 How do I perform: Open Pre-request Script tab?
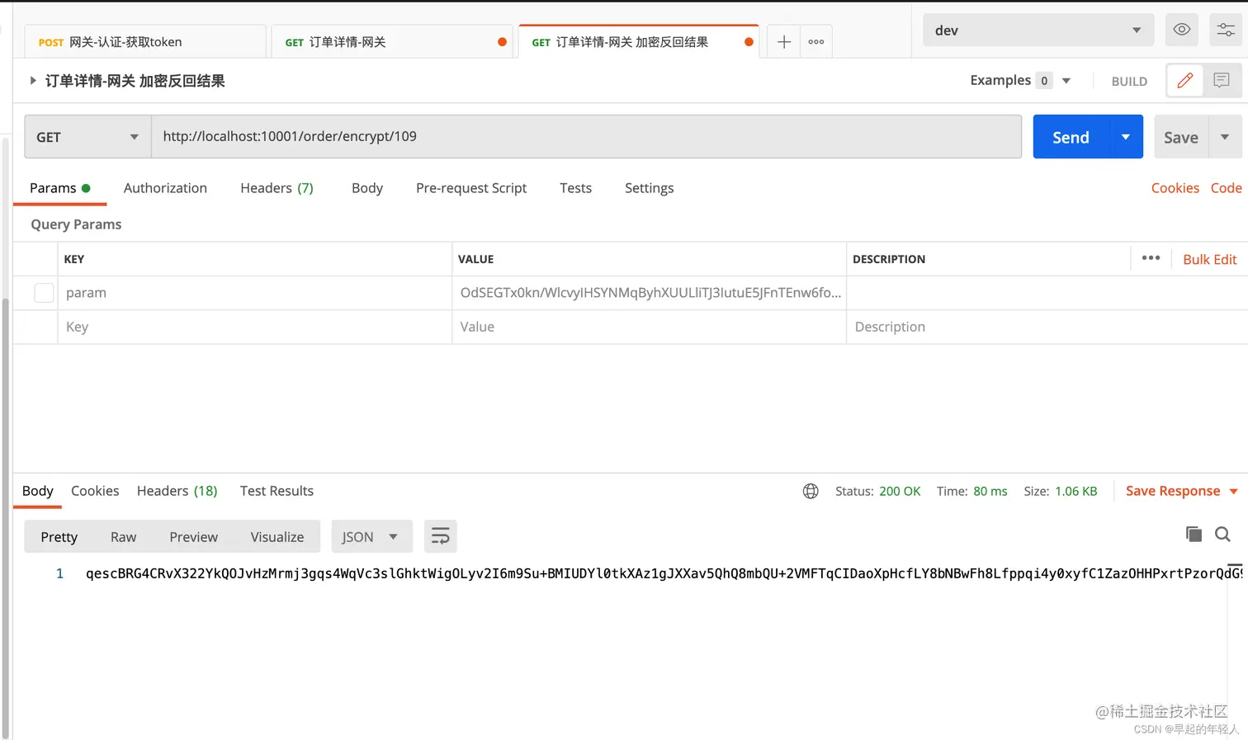[x=471, y=188]
